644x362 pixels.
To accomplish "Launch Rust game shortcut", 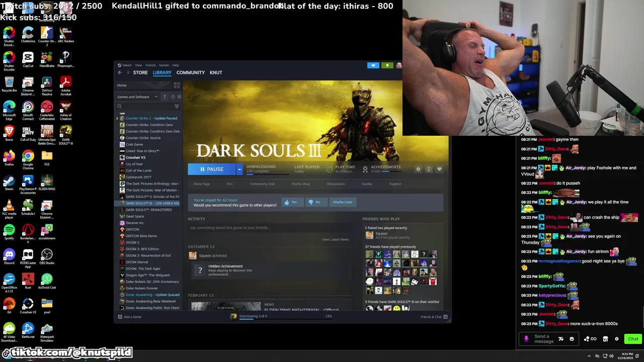I will [28, 281].
